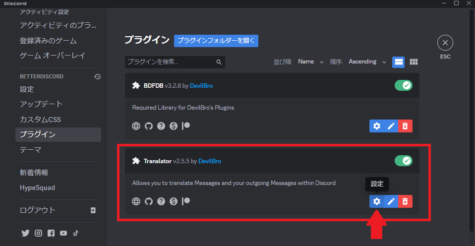Open HypeSquad page

click(x=58, y=188)
